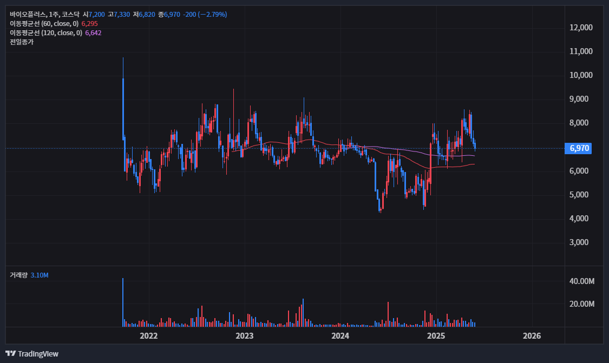Click the 6,295 60-day moving average value

pos(90,24)
